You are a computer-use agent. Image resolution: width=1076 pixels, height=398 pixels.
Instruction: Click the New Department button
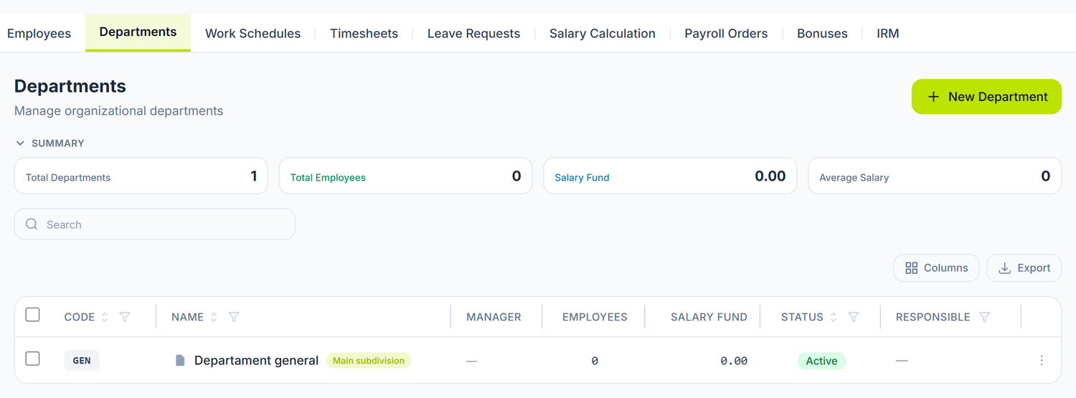coord(986,97)
